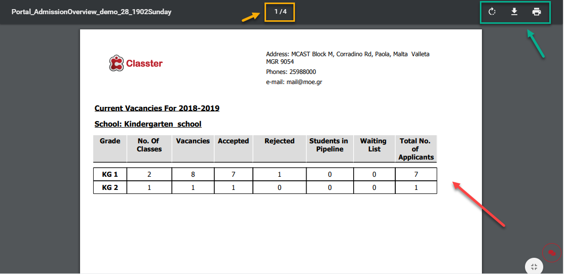Open the red chat bubble icon

click(x=552, y=253)
